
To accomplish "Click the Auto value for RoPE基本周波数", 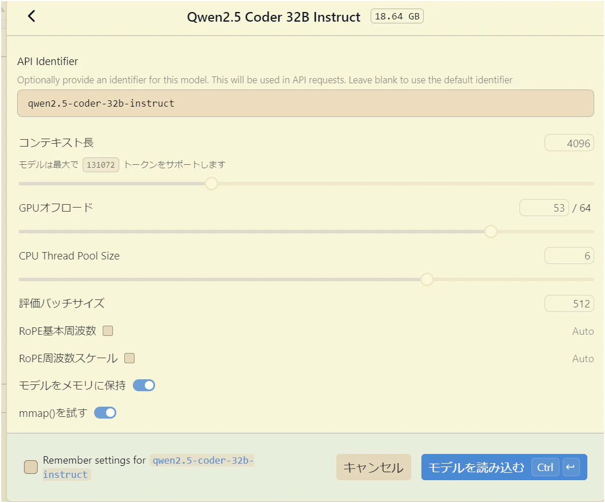I will (583, 331).
